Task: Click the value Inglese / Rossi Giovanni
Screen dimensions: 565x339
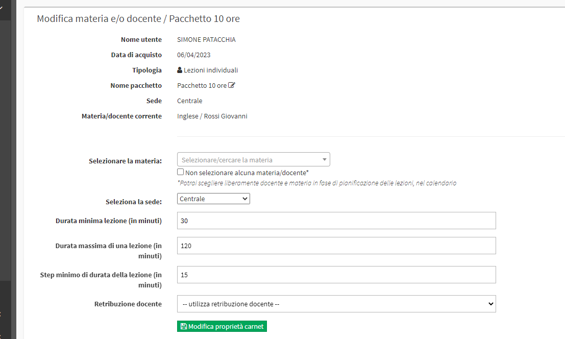Action: (x=212, y=116)
